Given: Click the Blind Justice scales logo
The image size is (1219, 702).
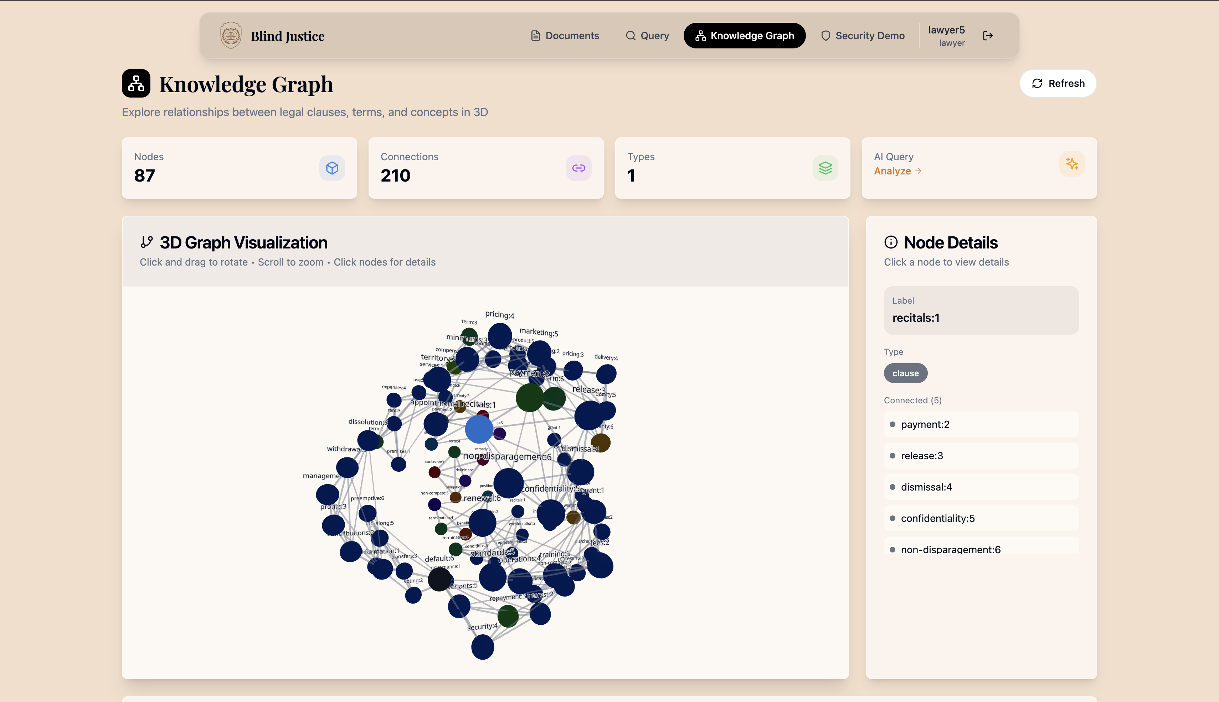Looking at the screenshot, I should 231,36.
